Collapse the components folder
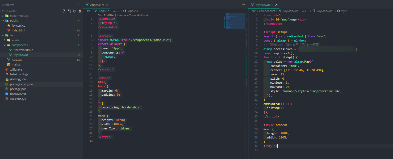This screenshot has height=159, width=393. tap(5, 45)
